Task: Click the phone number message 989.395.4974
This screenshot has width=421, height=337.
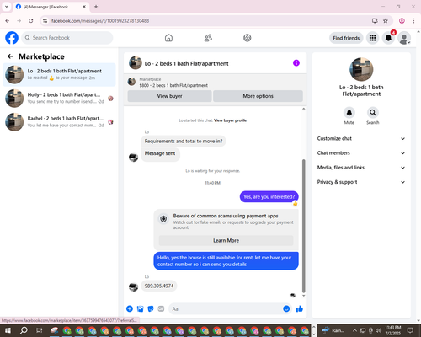Action: [x=159, y=286]
